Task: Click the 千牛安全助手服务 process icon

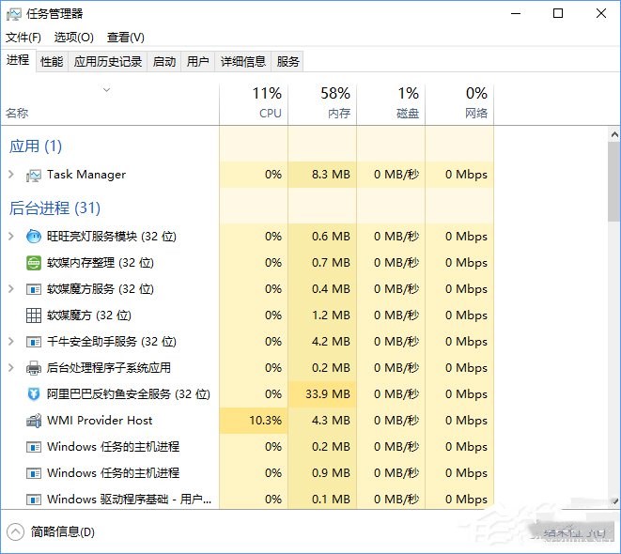Action: coord(34,342)
